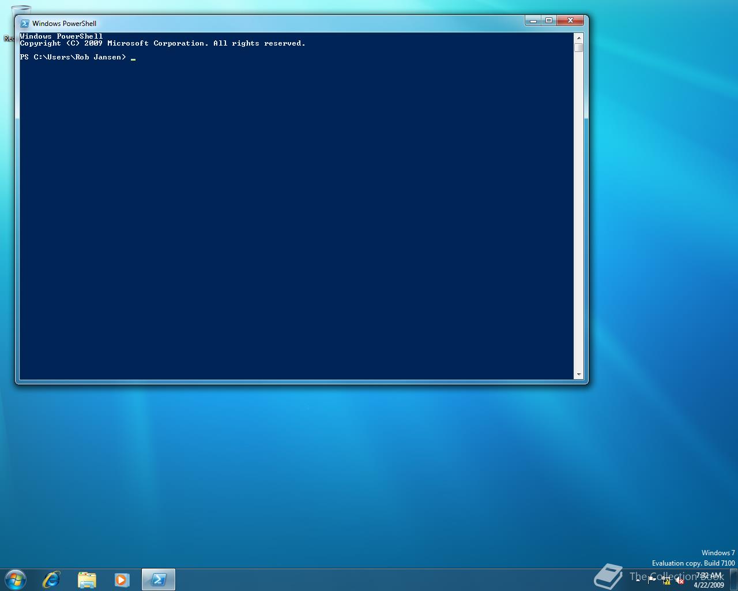Open Windows Explorer folder icon on taskbar
This screenshot has width=738, height=591.
tap(86, 579)
